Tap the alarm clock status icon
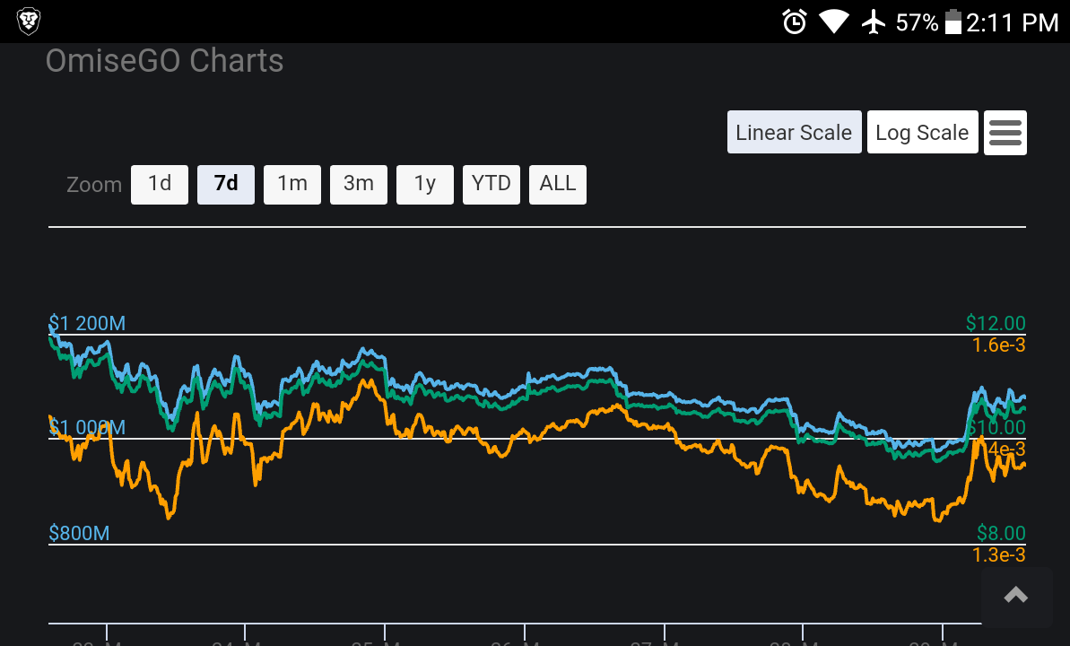This screenshot has width=1070, height=646. point(795,22)
